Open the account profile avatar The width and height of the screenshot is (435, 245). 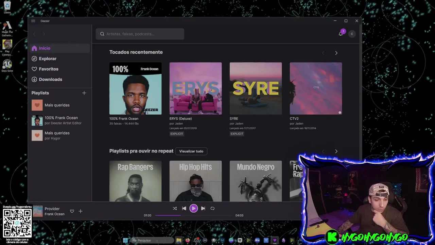(x=352, y=34)
